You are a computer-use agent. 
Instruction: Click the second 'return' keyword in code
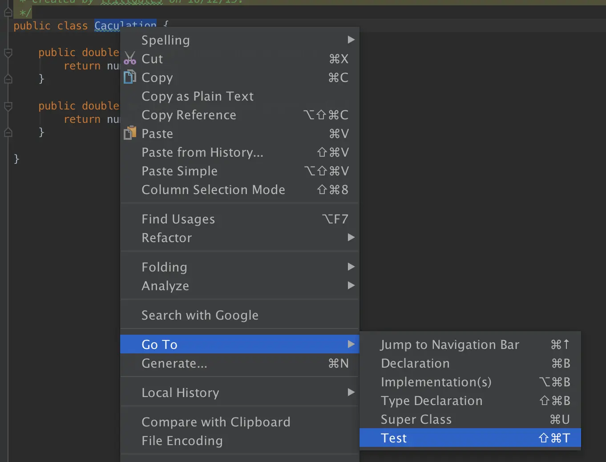(82, 119)
